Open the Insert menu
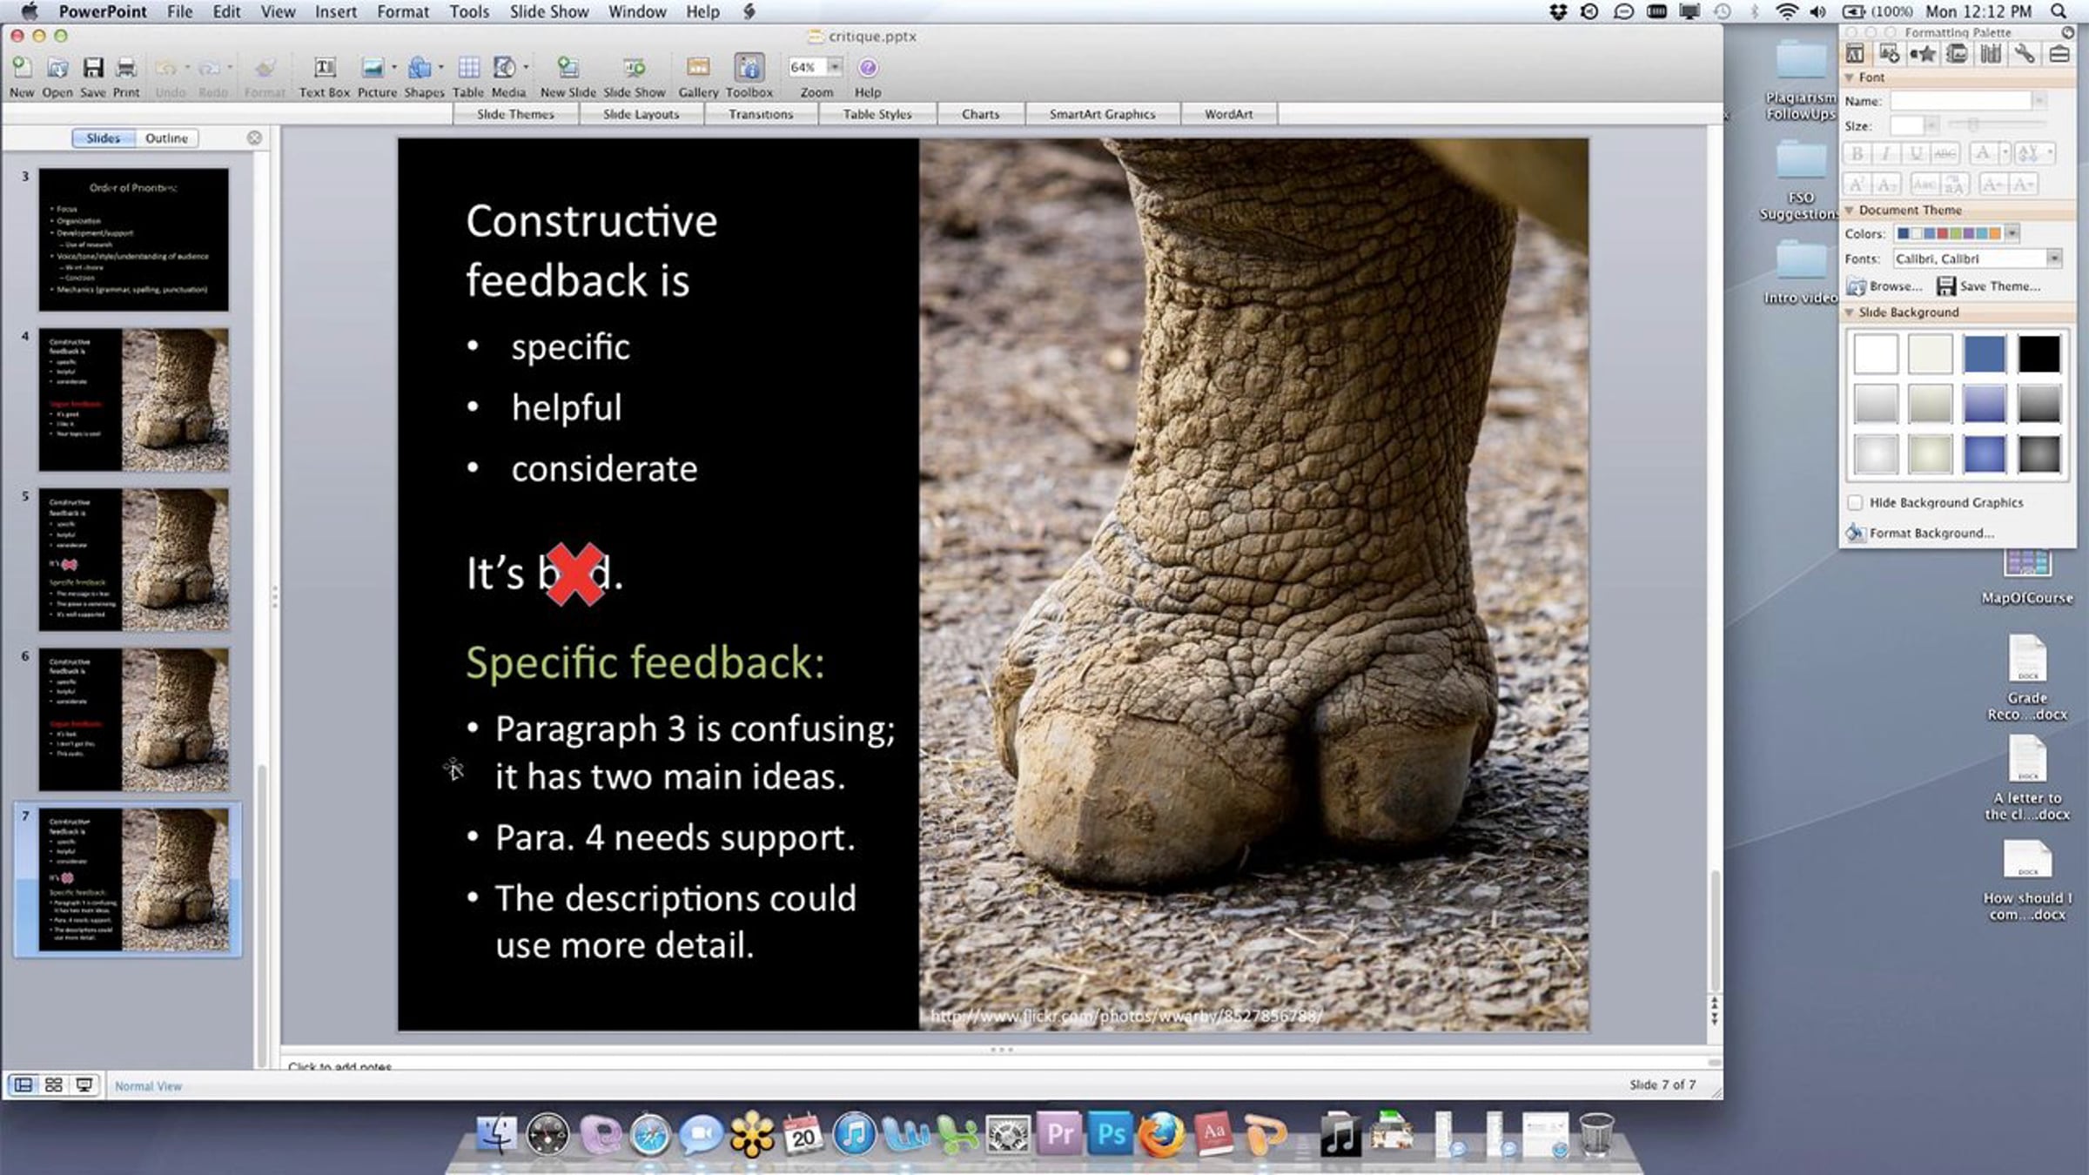The height and width of the screenshot is (1175, 2089). coord(335,12)
